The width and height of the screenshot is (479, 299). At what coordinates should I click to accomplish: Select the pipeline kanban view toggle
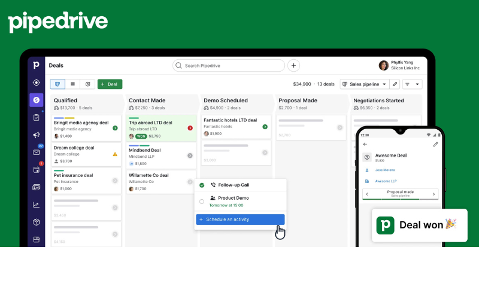[57, 84]
